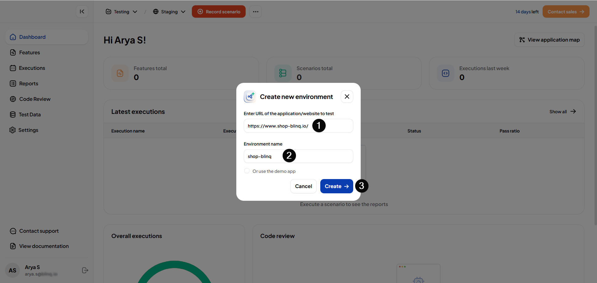
Task: Cancel the new environment dialog
Action: [x=303, y=186]
